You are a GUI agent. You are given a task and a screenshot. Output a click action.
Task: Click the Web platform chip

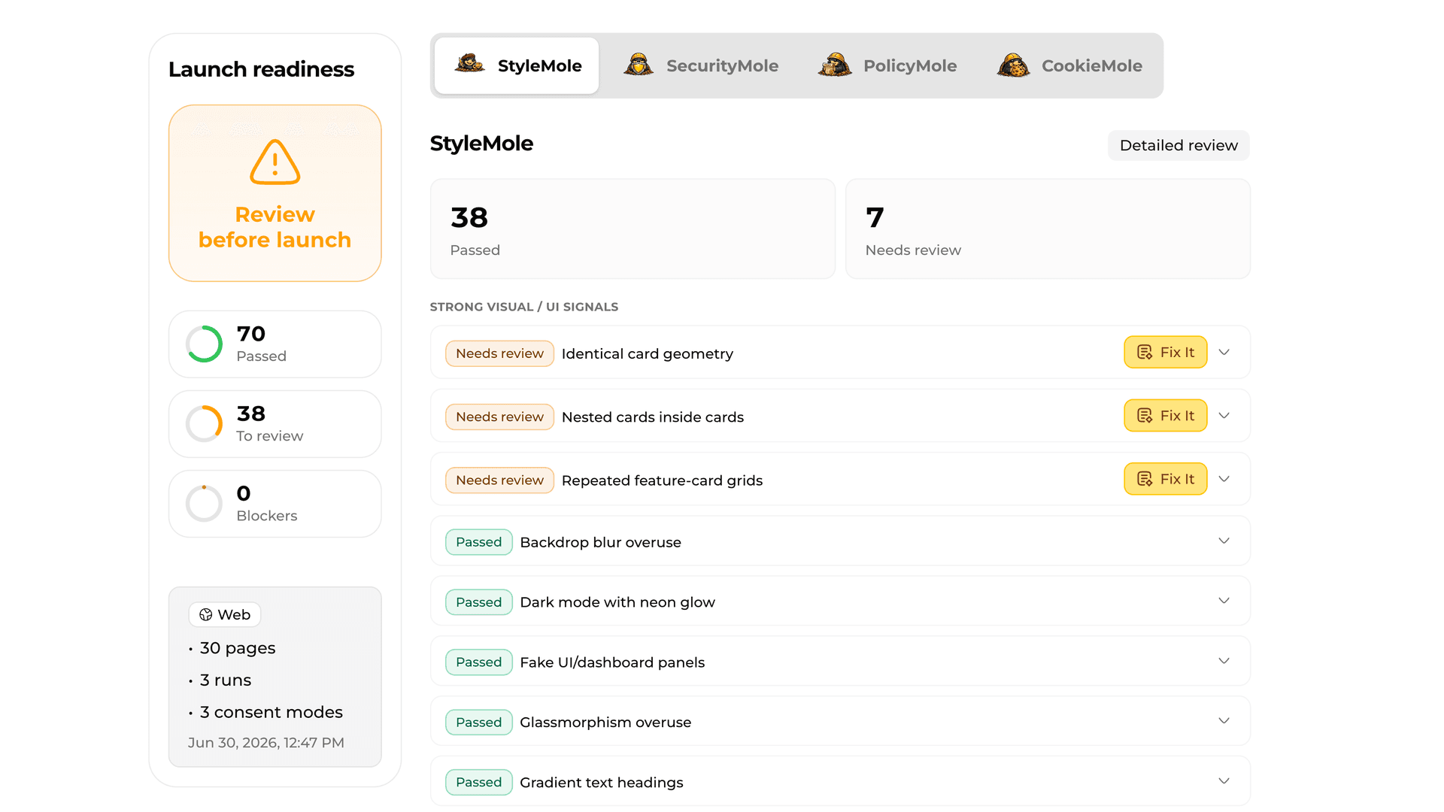click(225, 615)
